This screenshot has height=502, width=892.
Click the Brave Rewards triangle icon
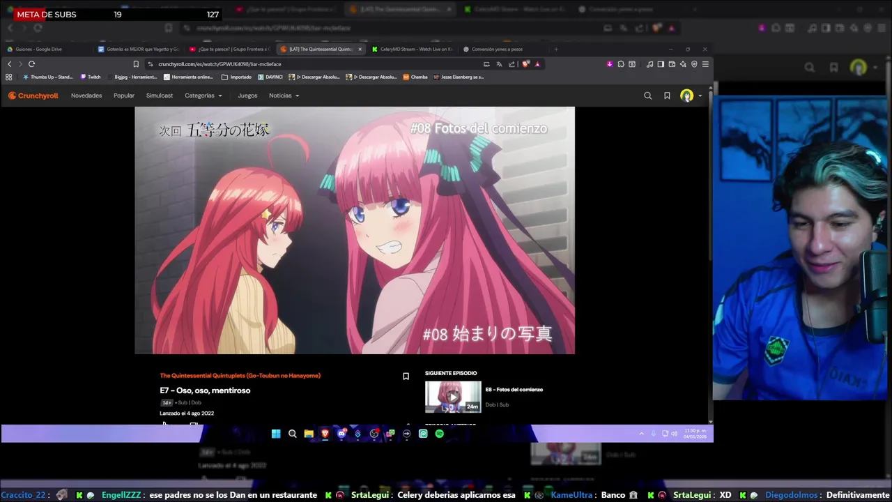(x=537, y=63)
